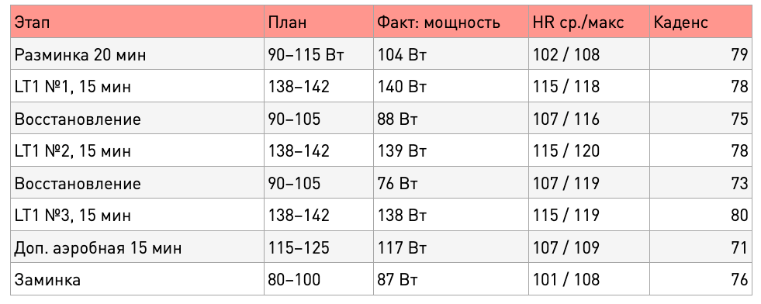This screenshot has width=761, height=304.
Task: Select the HR ср./макс header
Action: click(590, 22)
